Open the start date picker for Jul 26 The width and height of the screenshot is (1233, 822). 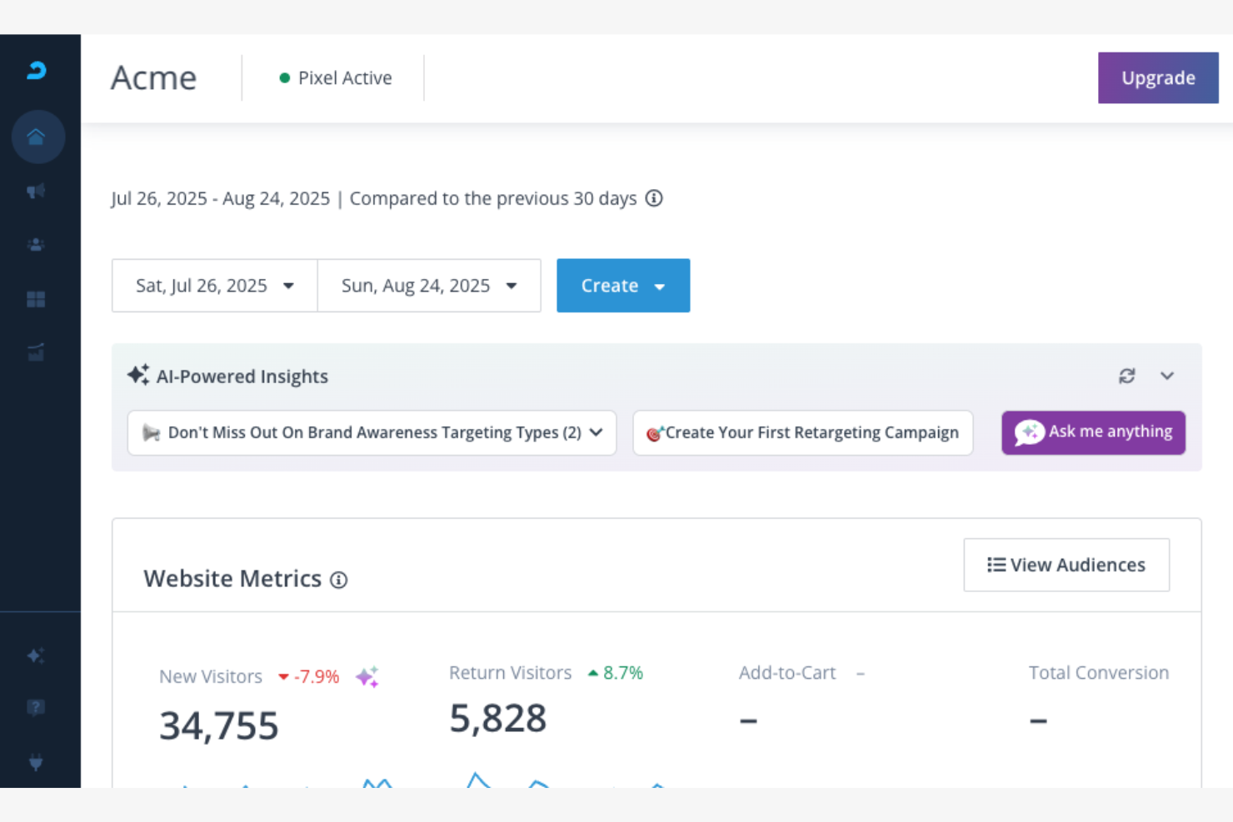click(x=214, y=285)
